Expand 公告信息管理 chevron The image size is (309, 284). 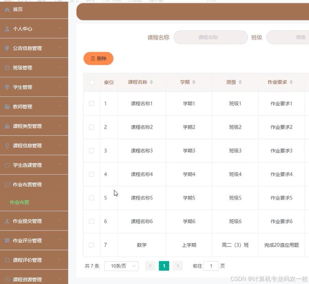click(x=59, y=48)
